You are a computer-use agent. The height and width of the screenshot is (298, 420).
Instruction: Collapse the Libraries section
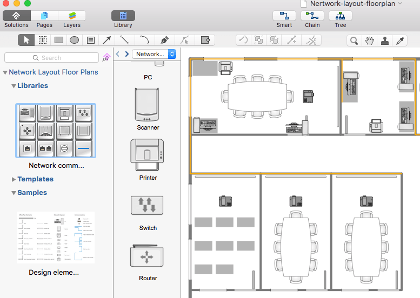(14, 86)
